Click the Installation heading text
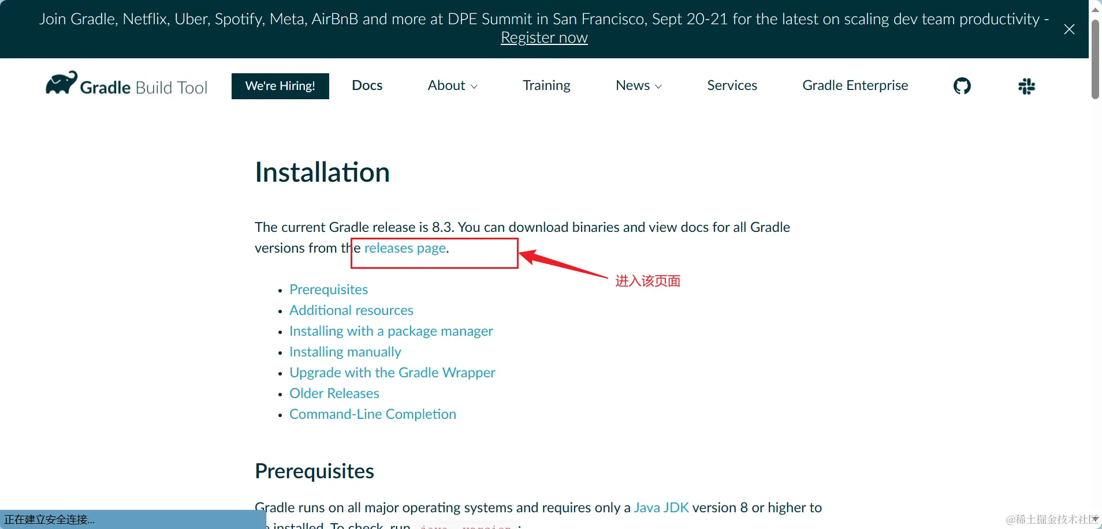Image resolution: width=1102 pixels, height=529 pixels. [322, 172]
